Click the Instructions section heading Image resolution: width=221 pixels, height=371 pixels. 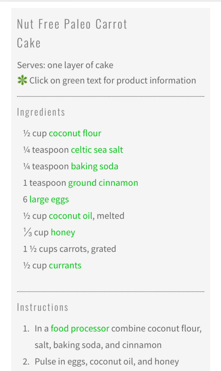pos(42,307)
